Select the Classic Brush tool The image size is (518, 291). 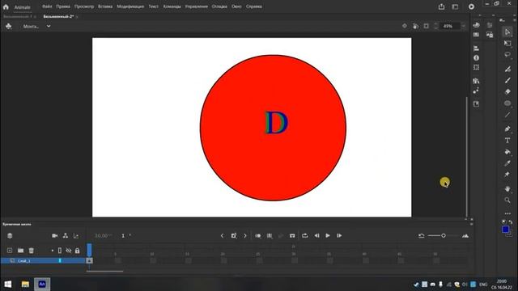[x=507, y=80]
